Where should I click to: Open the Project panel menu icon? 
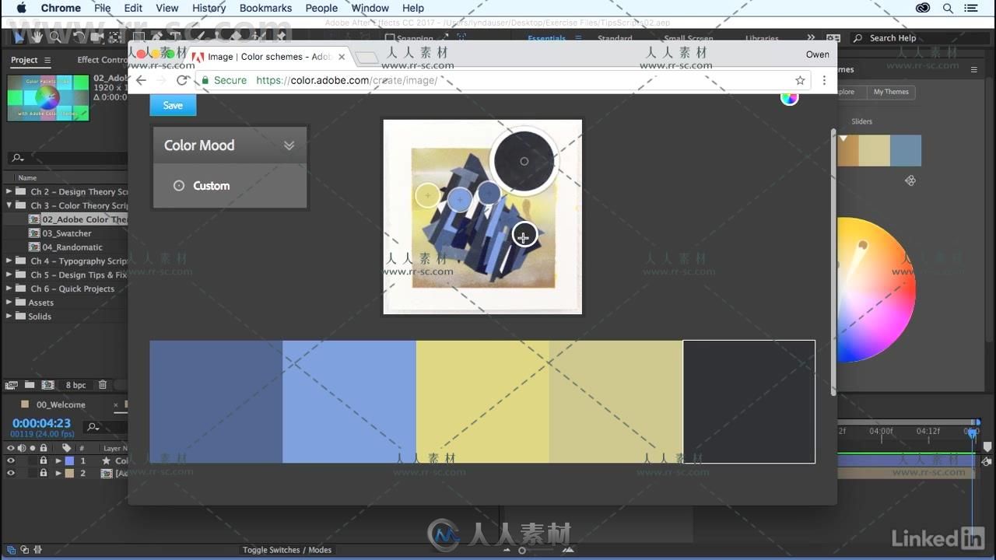pos(47,60)
